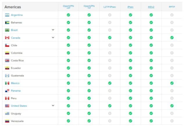Select the Chile row label
Screen dimensions: 186x127
point(14,45)
